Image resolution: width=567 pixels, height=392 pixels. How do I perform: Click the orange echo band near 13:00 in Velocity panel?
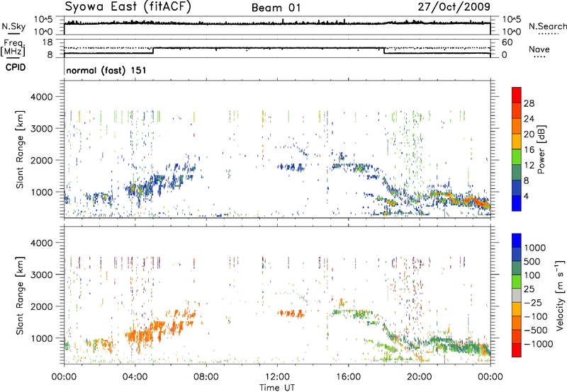(x=291, y=313)
